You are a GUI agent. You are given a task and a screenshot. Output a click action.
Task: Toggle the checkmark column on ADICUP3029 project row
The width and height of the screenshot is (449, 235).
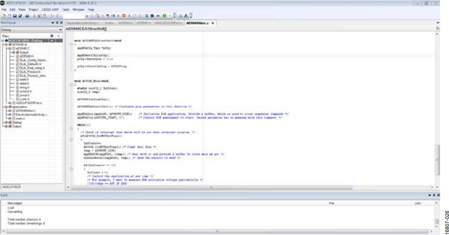click(x=52, y=40)
